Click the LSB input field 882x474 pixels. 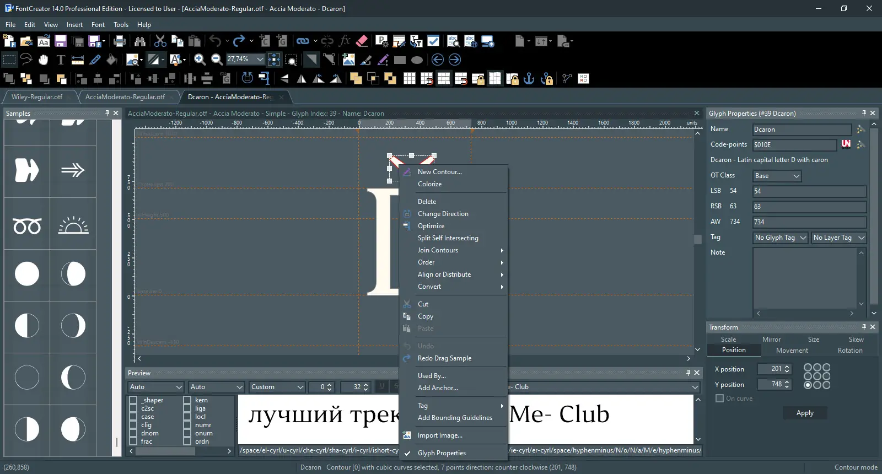tap(809, 191)
